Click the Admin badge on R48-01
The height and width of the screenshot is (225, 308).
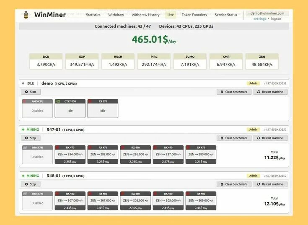pos(253,176)
